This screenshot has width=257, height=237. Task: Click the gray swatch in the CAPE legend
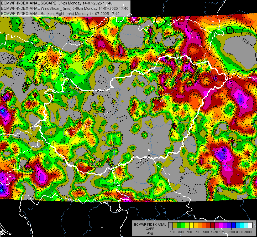[170, 225]
